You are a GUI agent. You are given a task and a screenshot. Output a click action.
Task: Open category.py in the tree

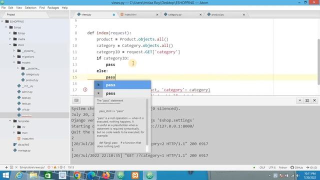32,74
